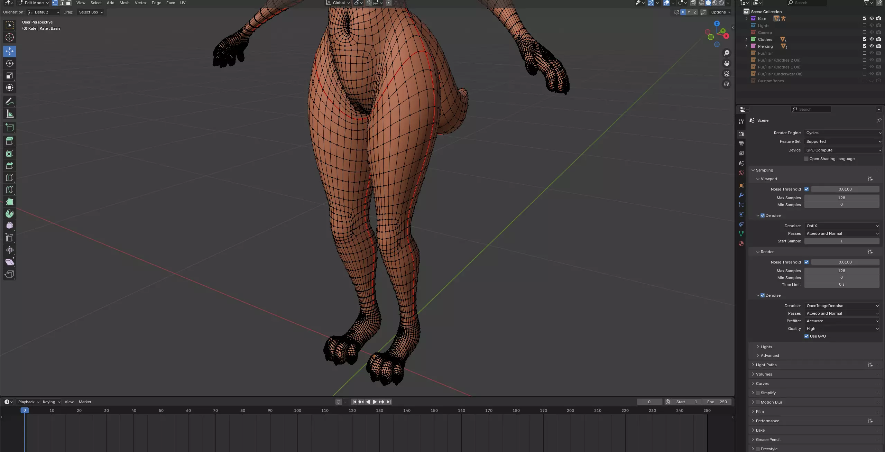Open the Edge menu
885x452 pixels.
click(156, 3)
